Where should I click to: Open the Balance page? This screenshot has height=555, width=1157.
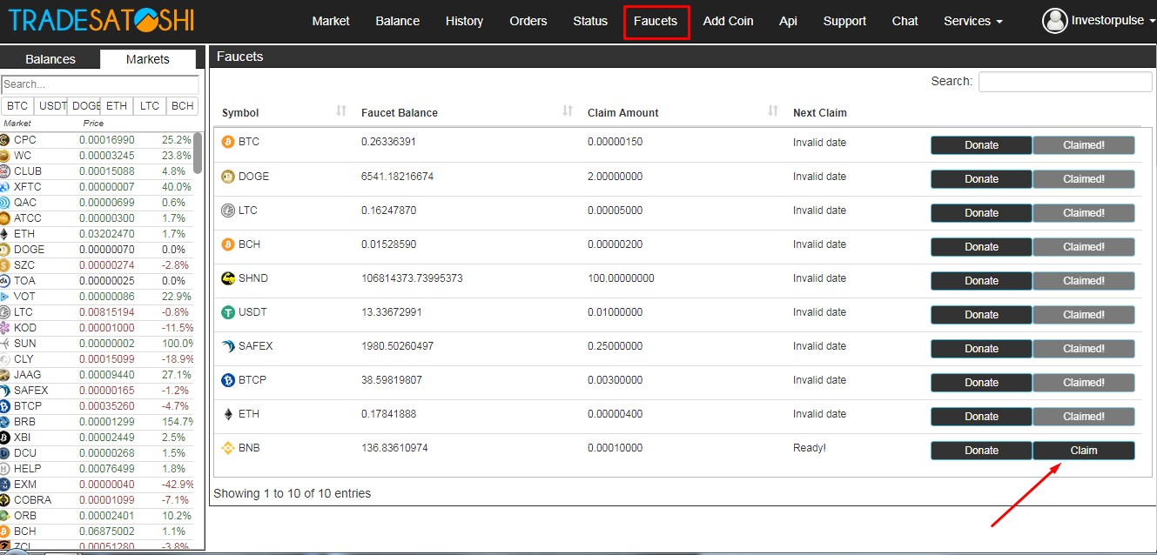point(397,21)
